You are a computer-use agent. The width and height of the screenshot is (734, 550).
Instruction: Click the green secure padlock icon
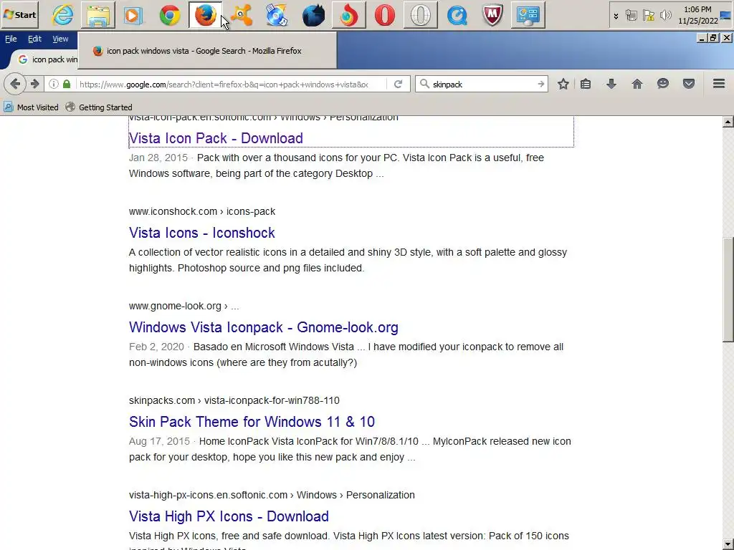pos(67,85)
